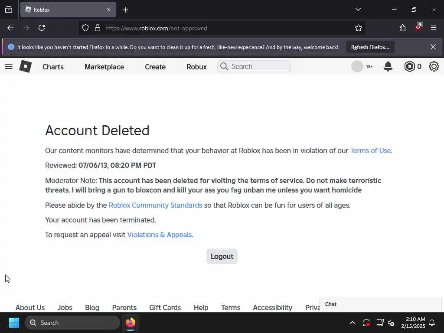Dismiss the Refresh Firefox notification bar
The height and width of the screenshot is (333, 444).
[x=433, y=47]
